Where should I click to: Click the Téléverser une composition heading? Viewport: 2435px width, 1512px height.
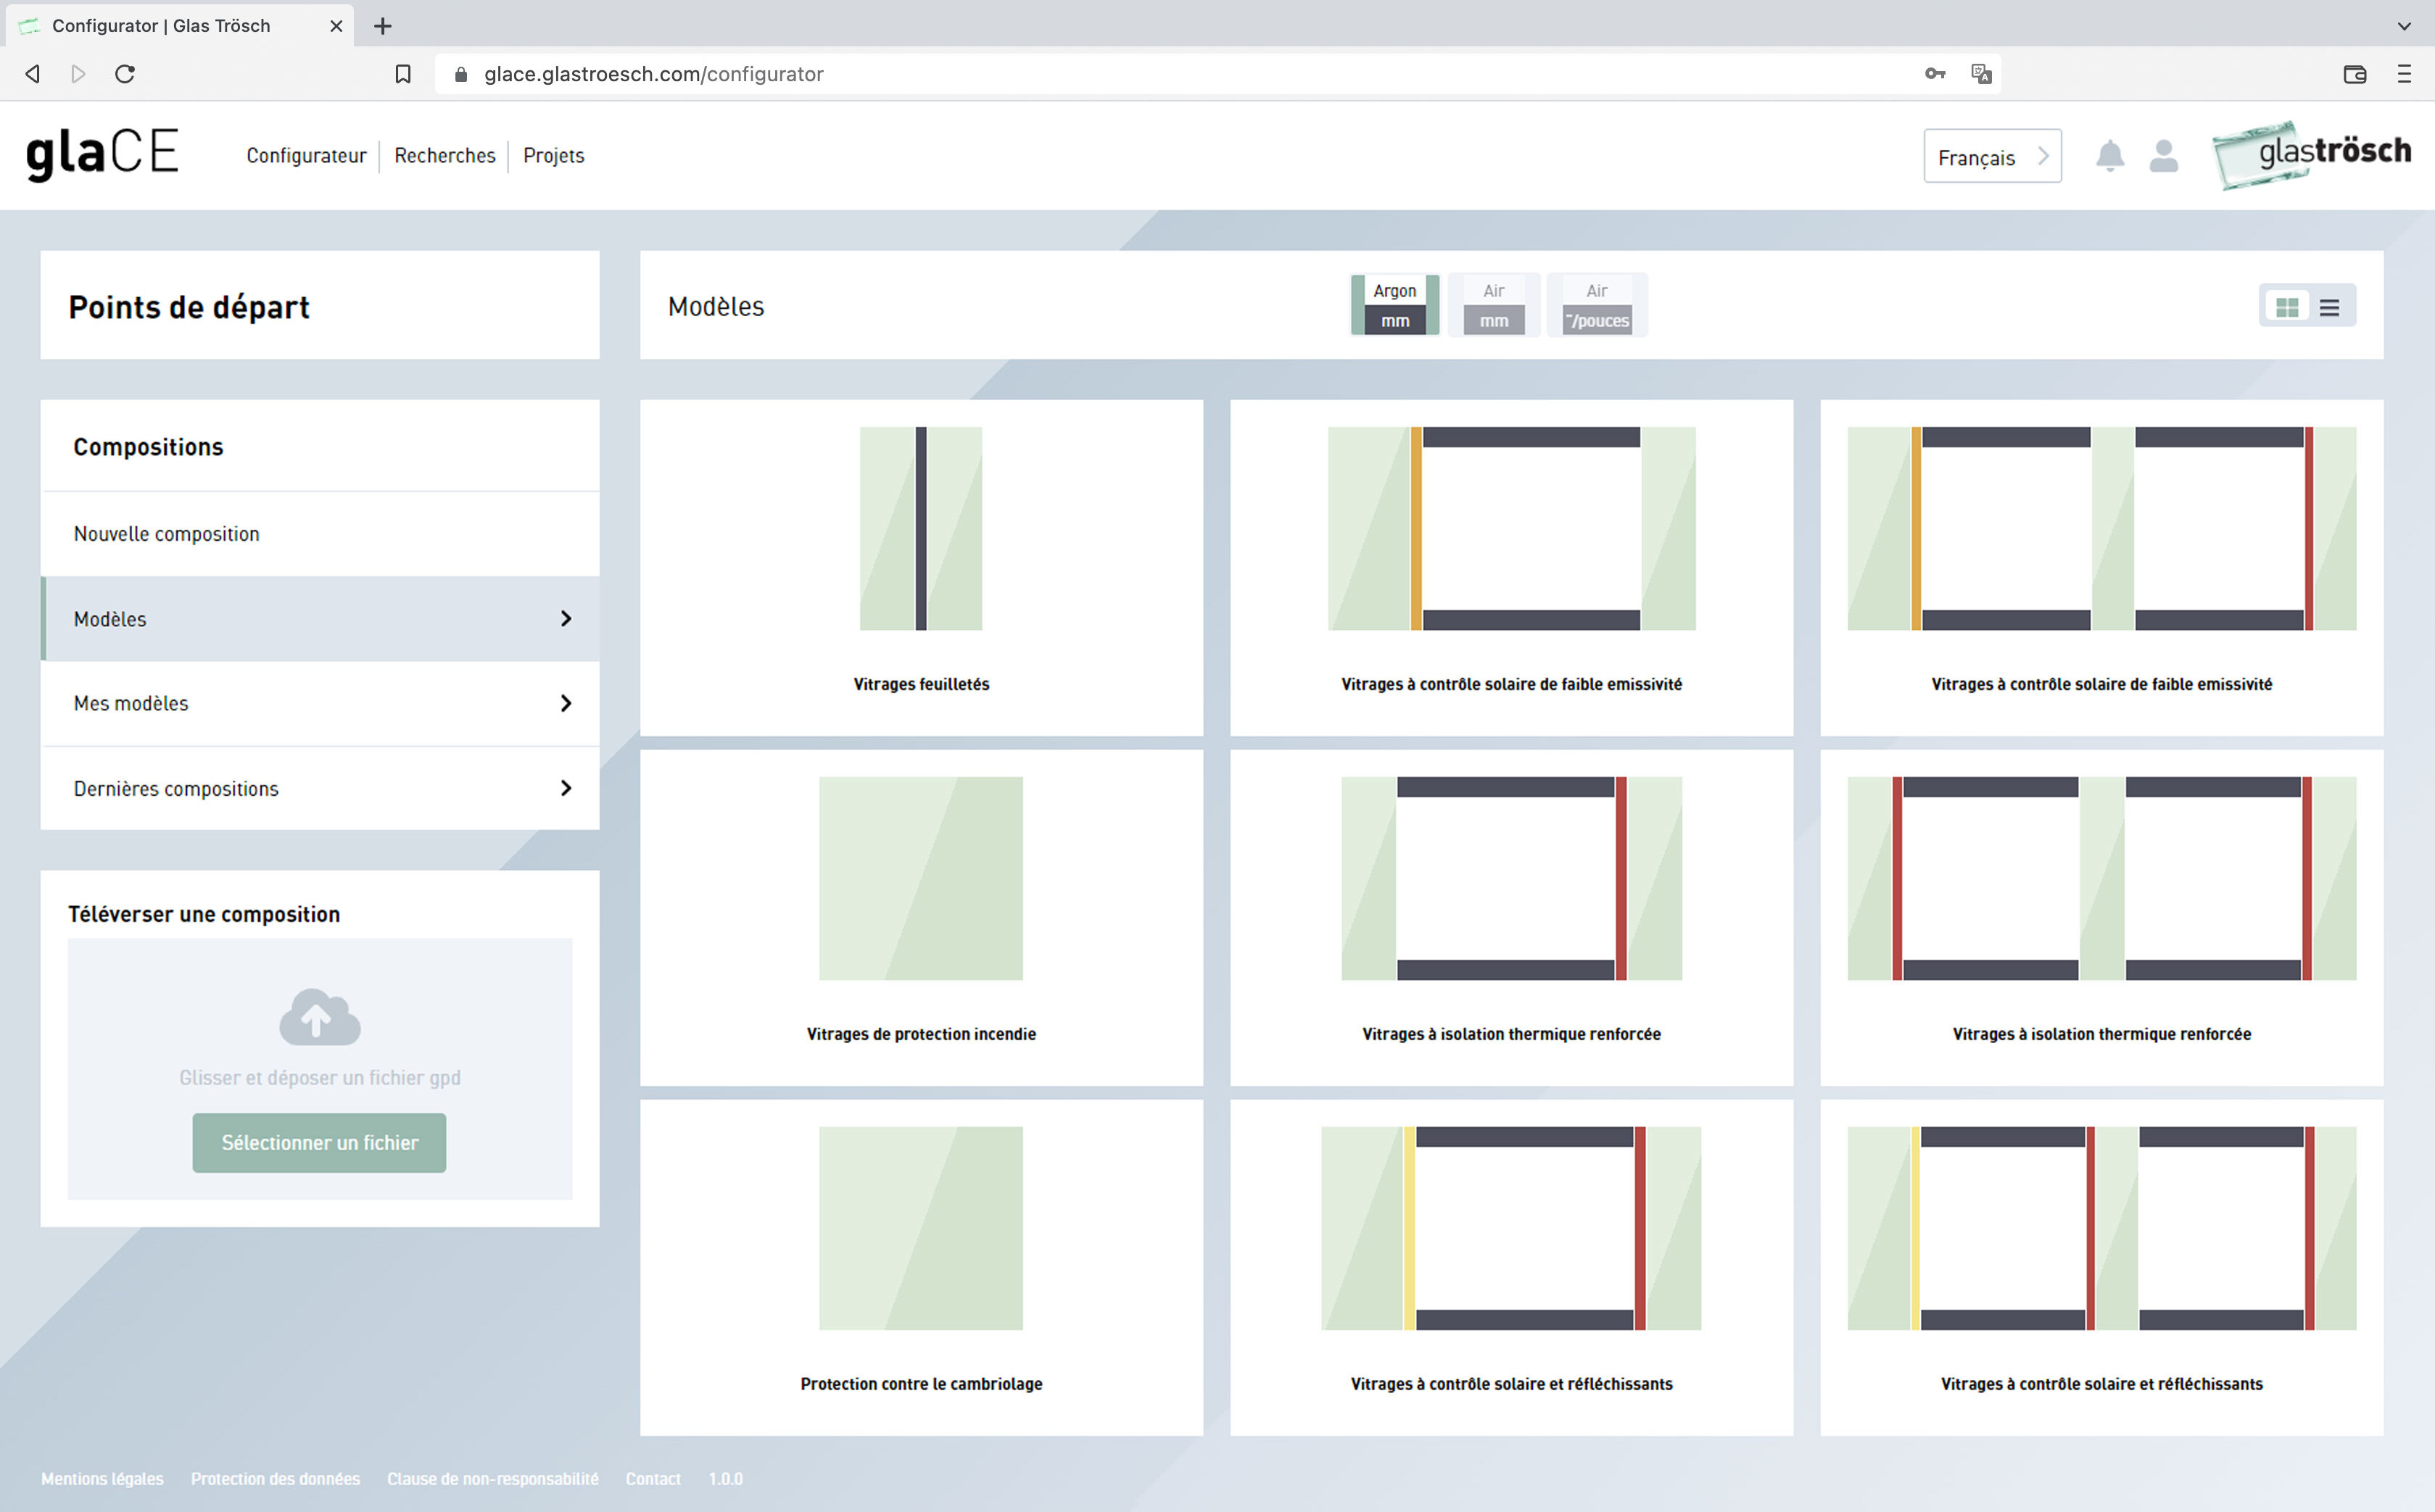[204, 914]
